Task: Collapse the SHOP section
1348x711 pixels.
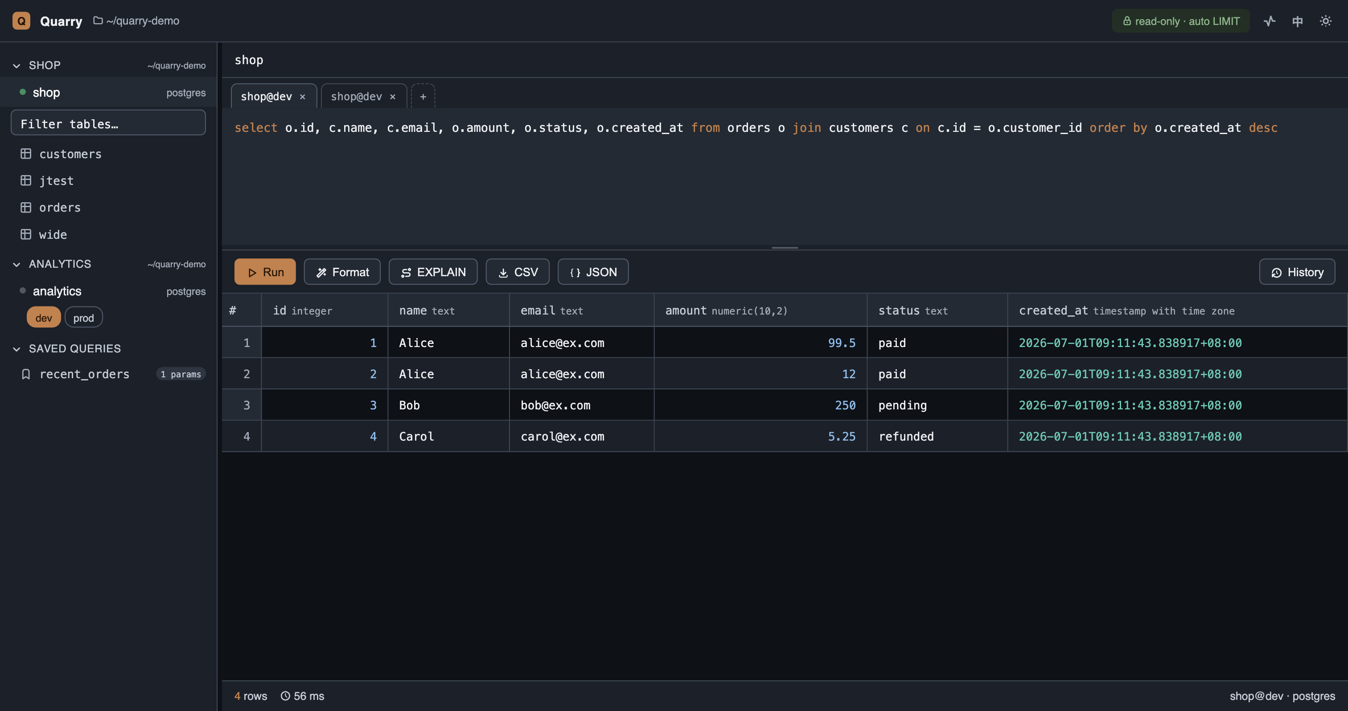Action: point(17,66)
